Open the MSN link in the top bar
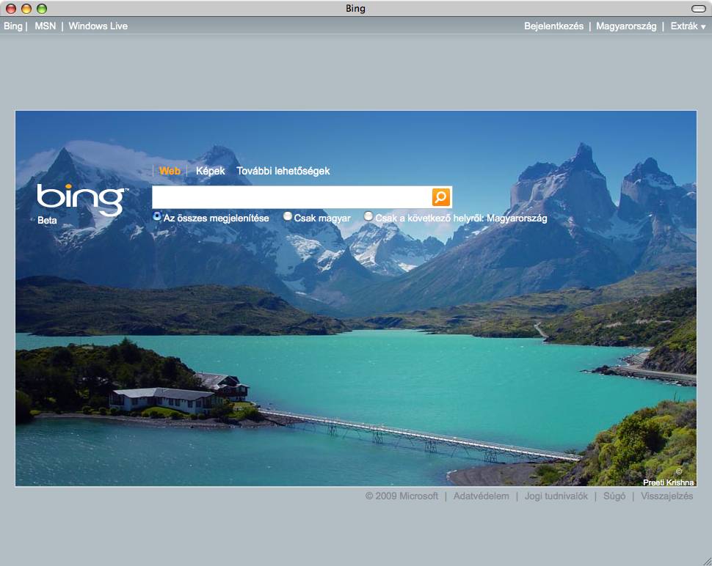The height and width of the screenshot is (566, 712). point(45,26)
